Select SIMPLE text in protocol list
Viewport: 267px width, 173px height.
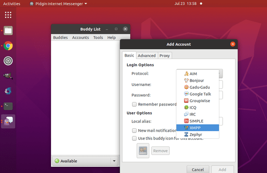(196, 121)
